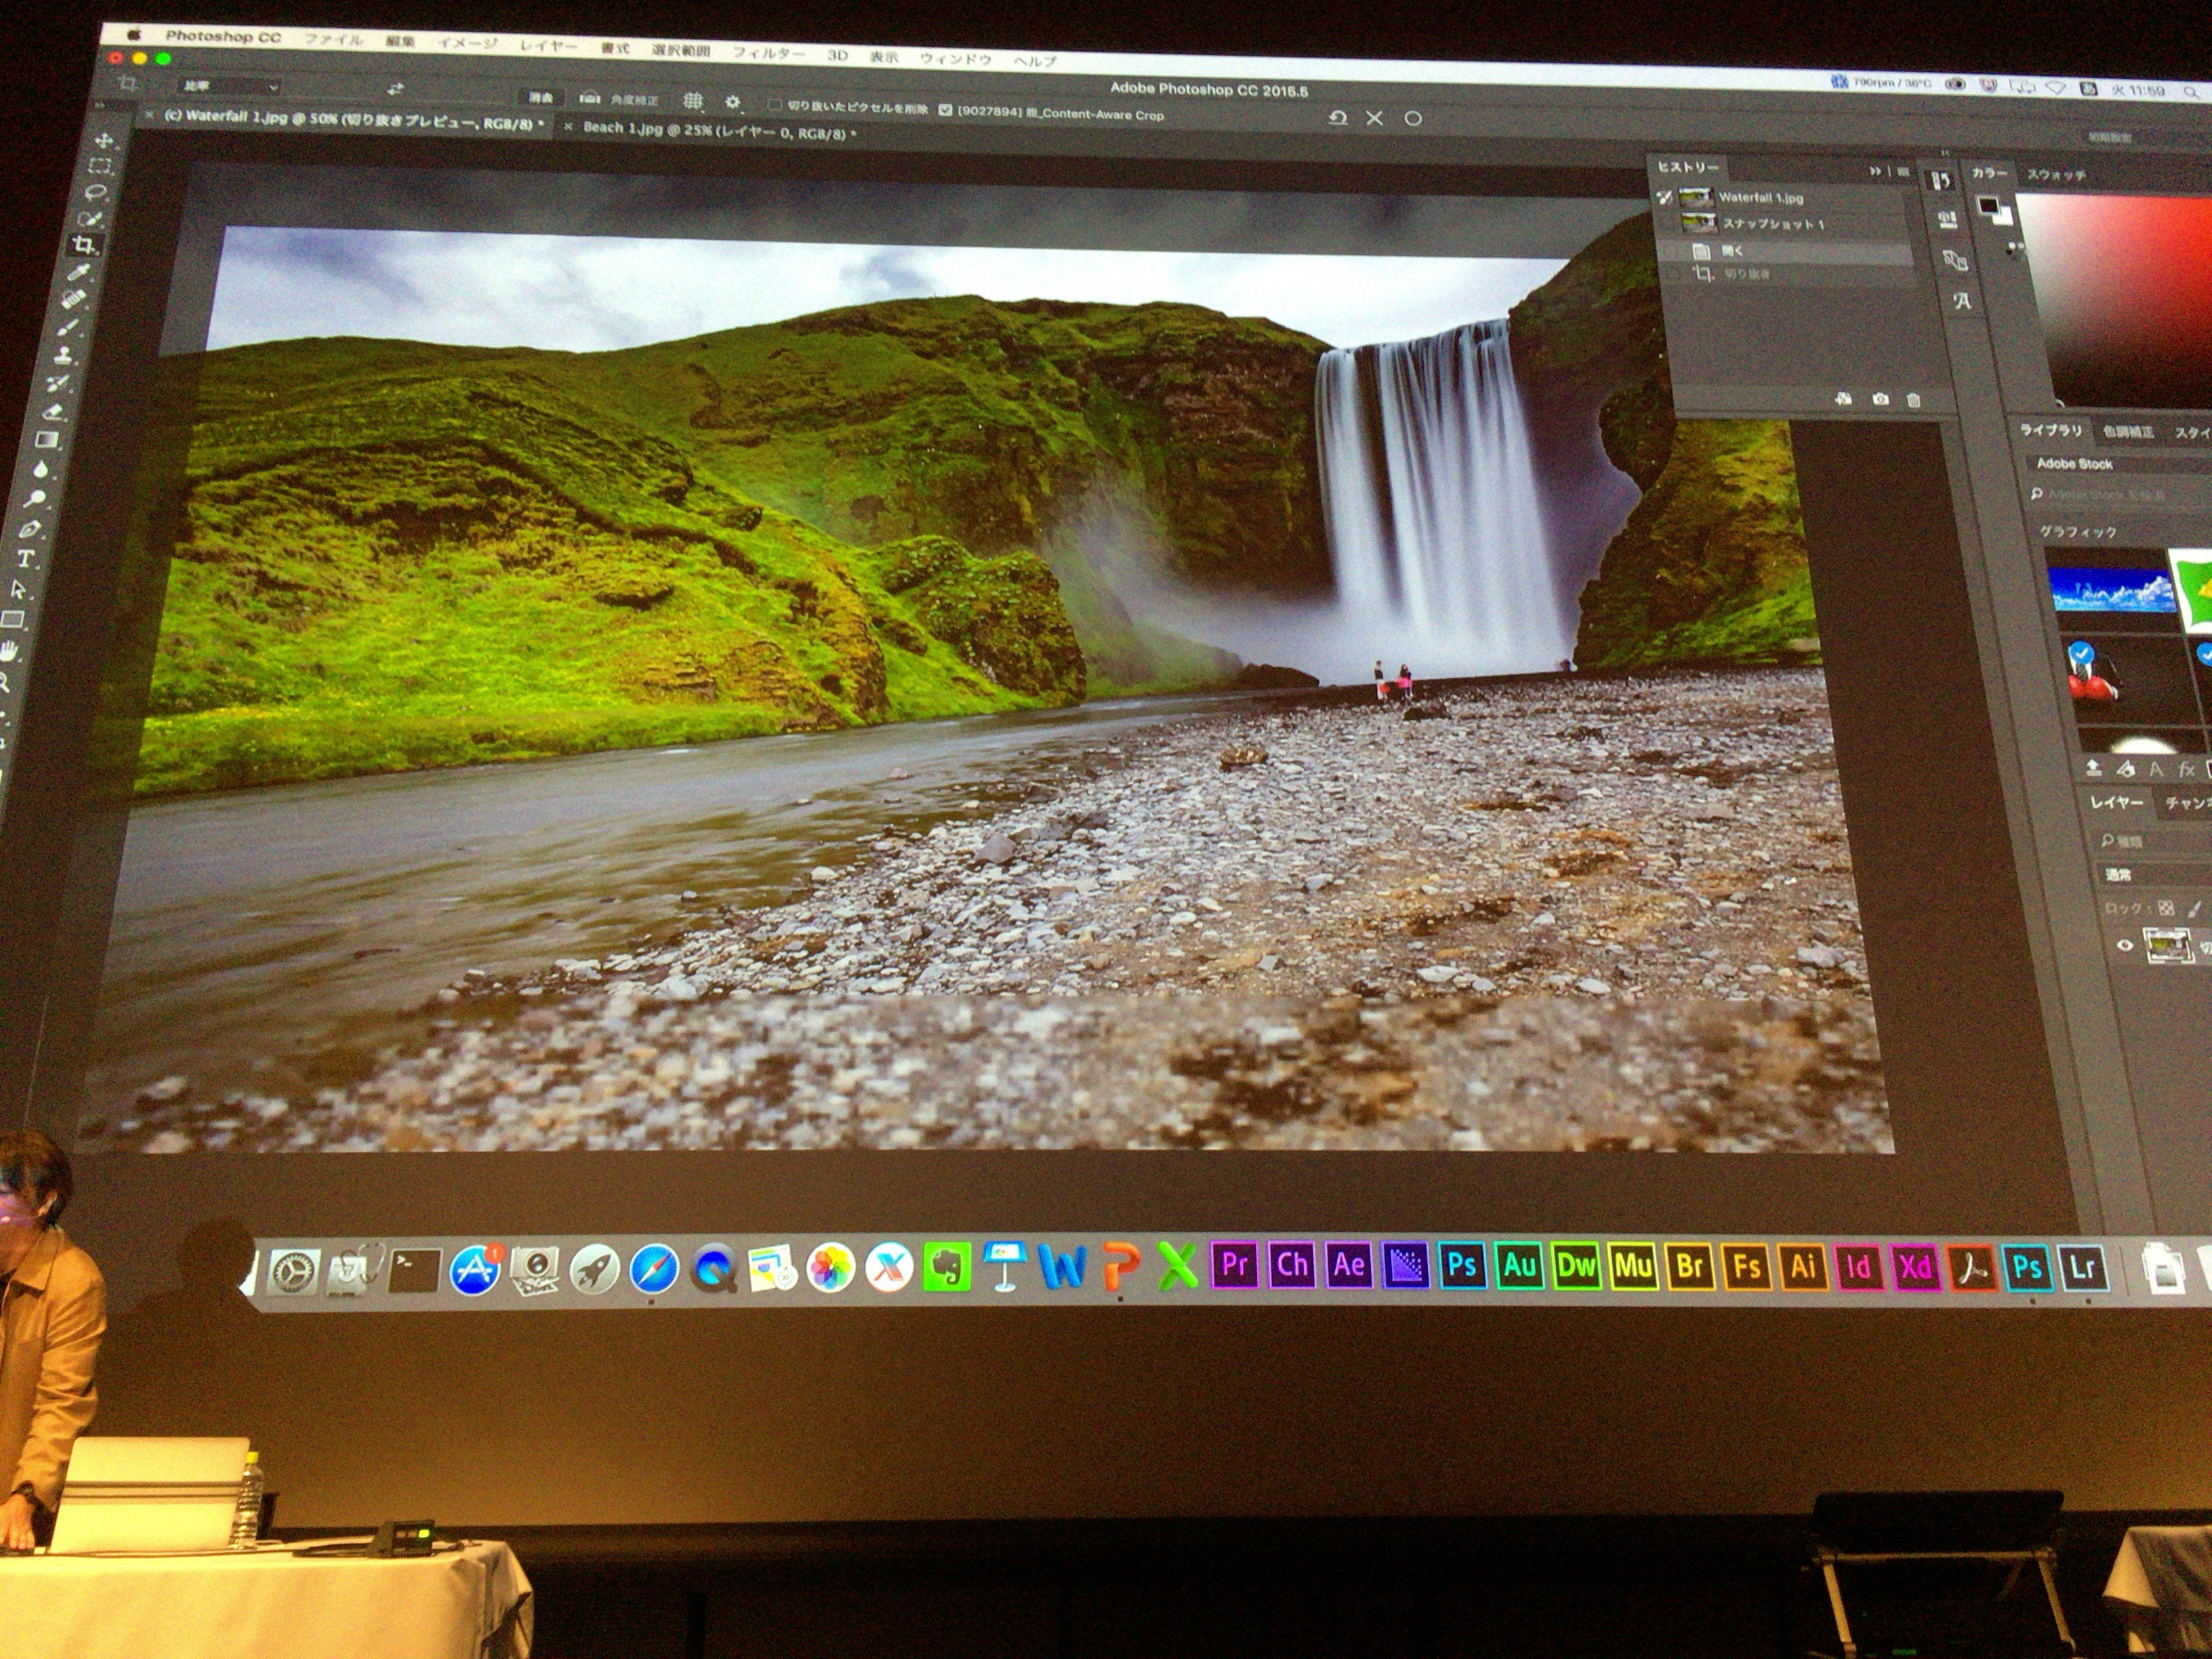The height and width of the screenshot is (1659, 2212).
Task: Uncheck the Content-Aware Crop checkbox
Action: click(x=945, y=111)
